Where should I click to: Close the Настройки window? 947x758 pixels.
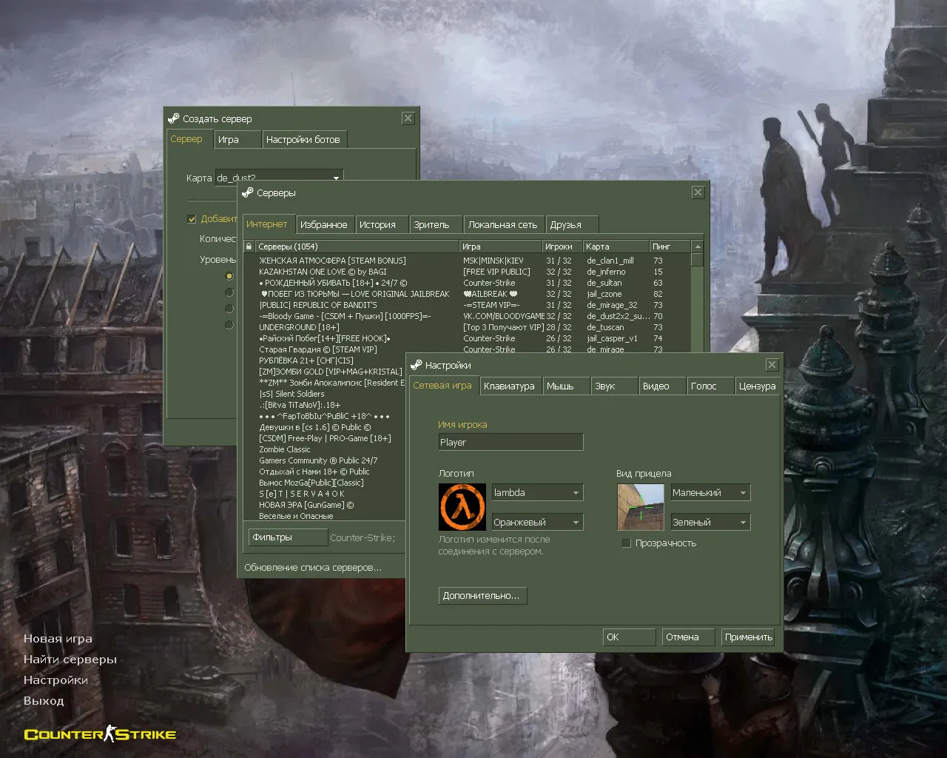[772, 365]
